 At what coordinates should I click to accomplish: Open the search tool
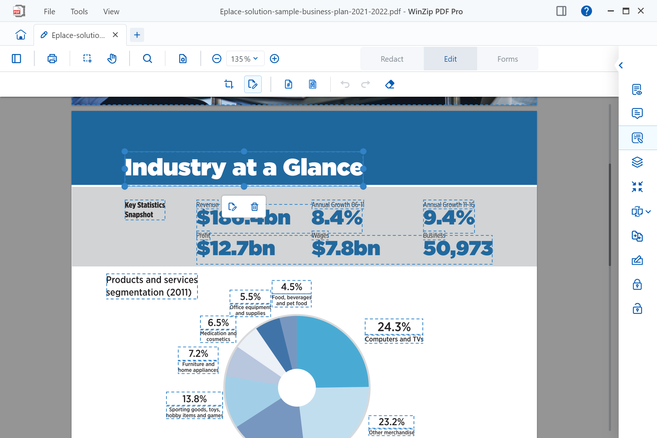(147, 59)
